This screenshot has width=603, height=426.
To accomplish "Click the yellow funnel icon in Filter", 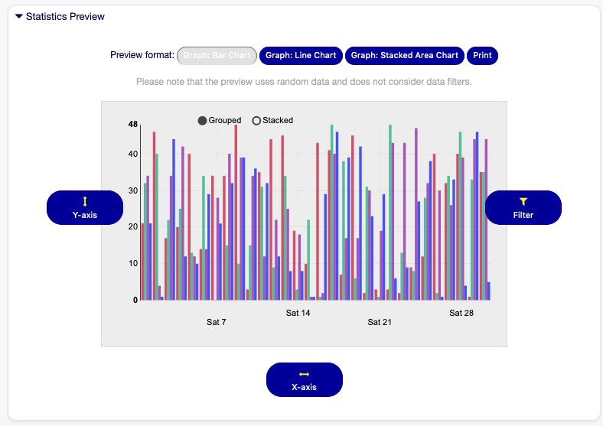I will pyautogui.click(x=523, y=201).
